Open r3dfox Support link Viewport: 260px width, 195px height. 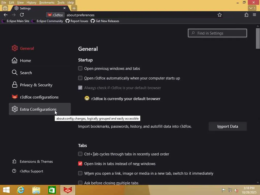point(28,171)
